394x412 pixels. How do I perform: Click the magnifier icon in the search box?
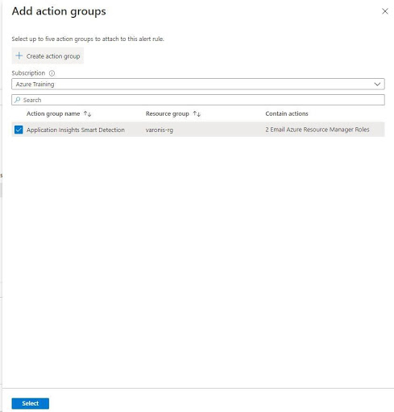click(18, 100)
